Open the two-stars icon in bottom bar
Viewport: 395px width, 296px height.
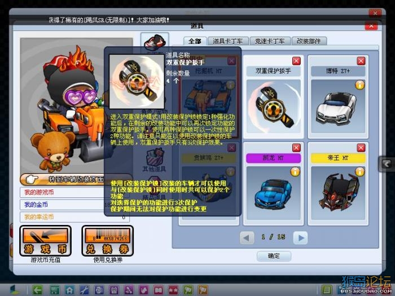point(173,290)
